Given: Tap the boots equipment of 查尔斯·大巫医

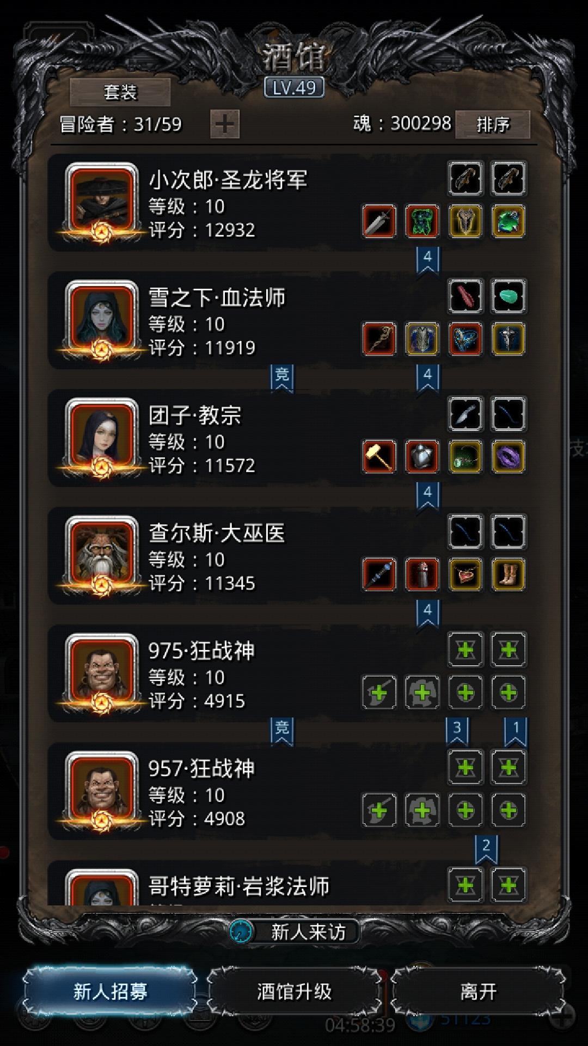Looking at the screenshot, I should click(x=509, y=574).
